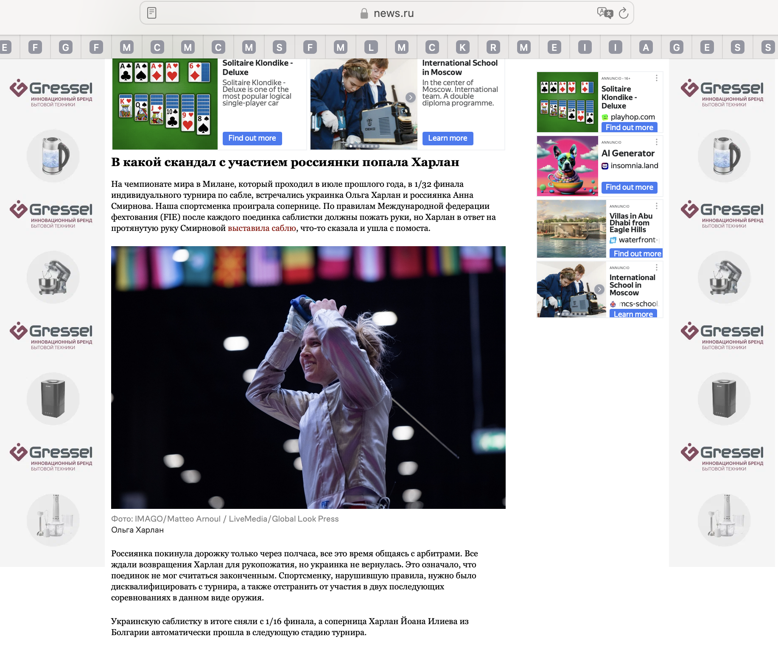Switch to the tab labeled R
Viewport: 778px width, 647px height.
pyautogui.click(x=493, y=47)
